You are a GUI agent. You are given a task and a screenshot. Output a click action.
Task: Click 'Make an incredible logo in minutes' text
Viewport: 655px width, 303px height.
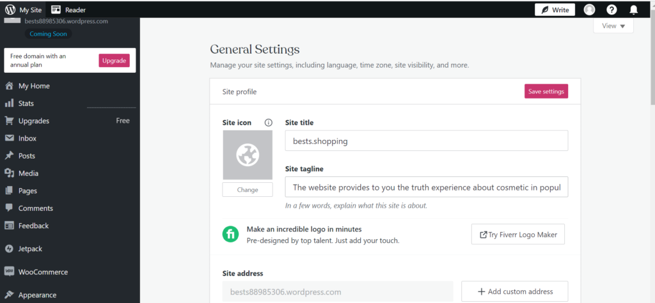[304, 229]
